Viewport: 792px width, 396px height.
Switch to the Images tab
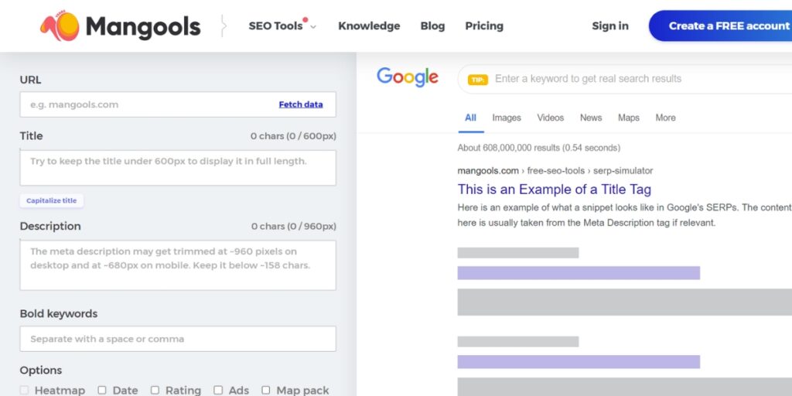pyautogui.click(x=507, y=118)
